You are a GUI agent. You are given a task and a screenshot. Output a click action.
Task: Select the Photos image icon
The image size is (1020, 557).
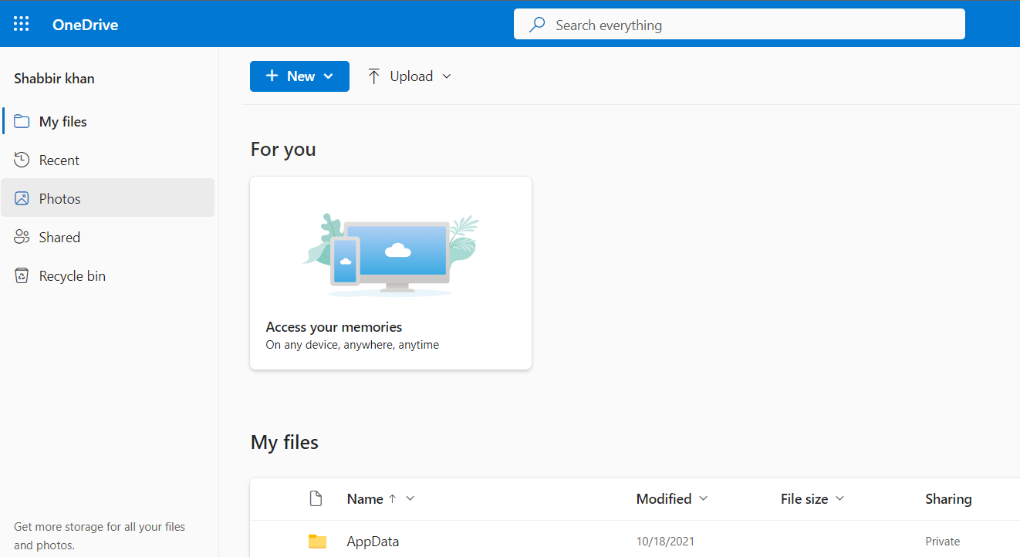pos(22,197)
